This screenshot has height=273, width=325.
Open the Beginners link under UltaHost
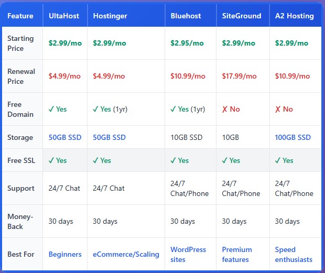point(65,254)
